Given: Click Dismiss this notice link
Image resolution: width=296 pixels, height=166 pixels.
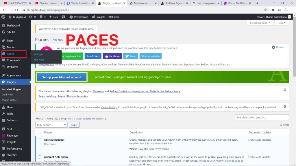Looking at the screenshot, I should pyautogui.click(x=77, y=96).
